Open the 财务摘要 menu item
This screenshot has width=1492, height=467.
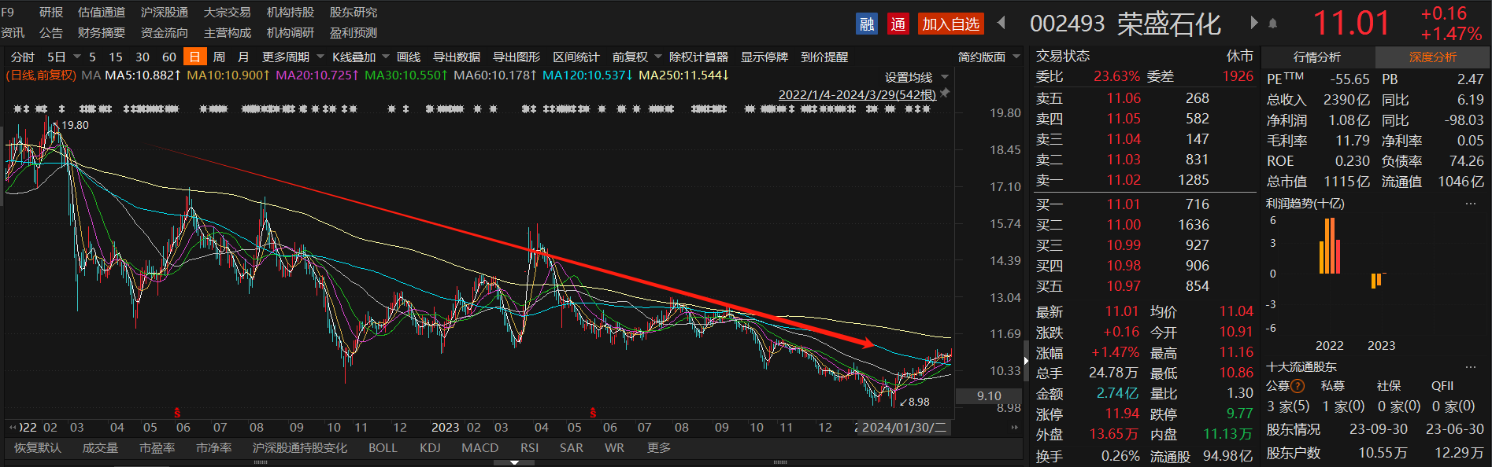click(102, 32)
